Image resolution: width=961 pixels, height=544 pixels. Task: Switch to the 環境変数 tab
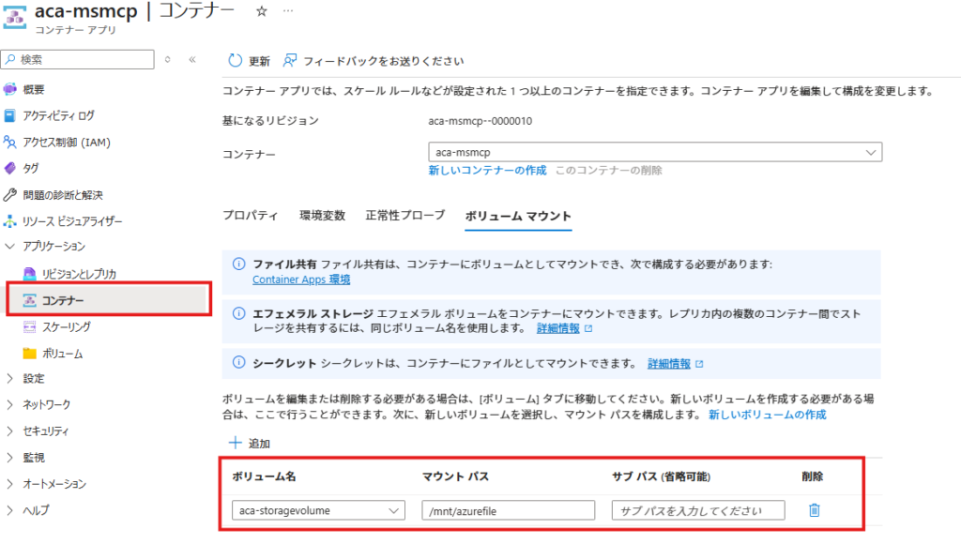pyautogui.click(x=321, y=215)
